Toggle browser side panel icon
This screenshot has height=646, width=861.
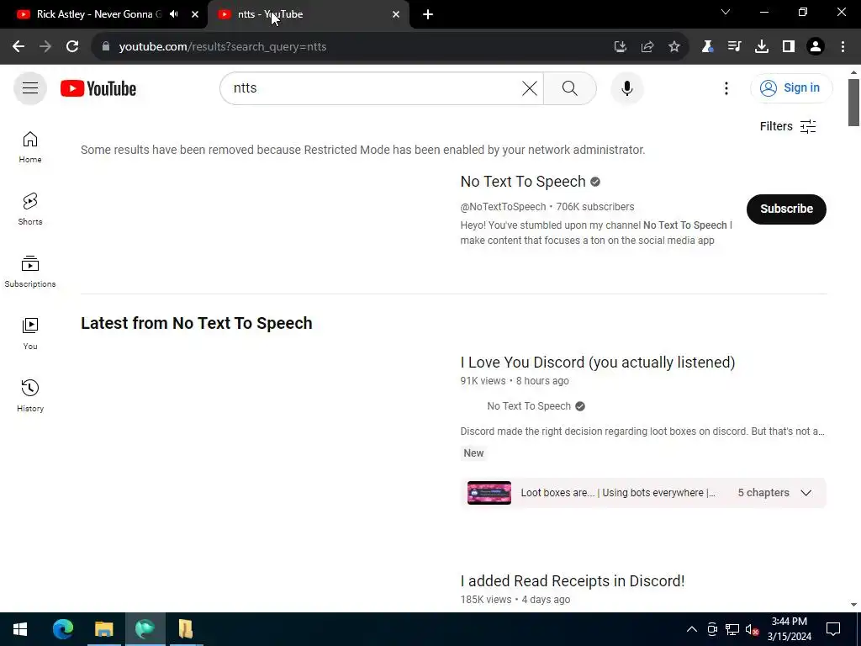pyautogui.click(x=789, y=47)
